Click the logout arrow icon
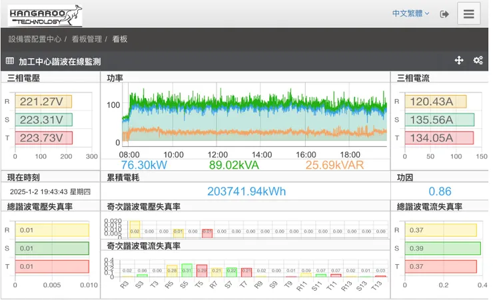Viewport: 493px width, 300px height. click(444, 14)
